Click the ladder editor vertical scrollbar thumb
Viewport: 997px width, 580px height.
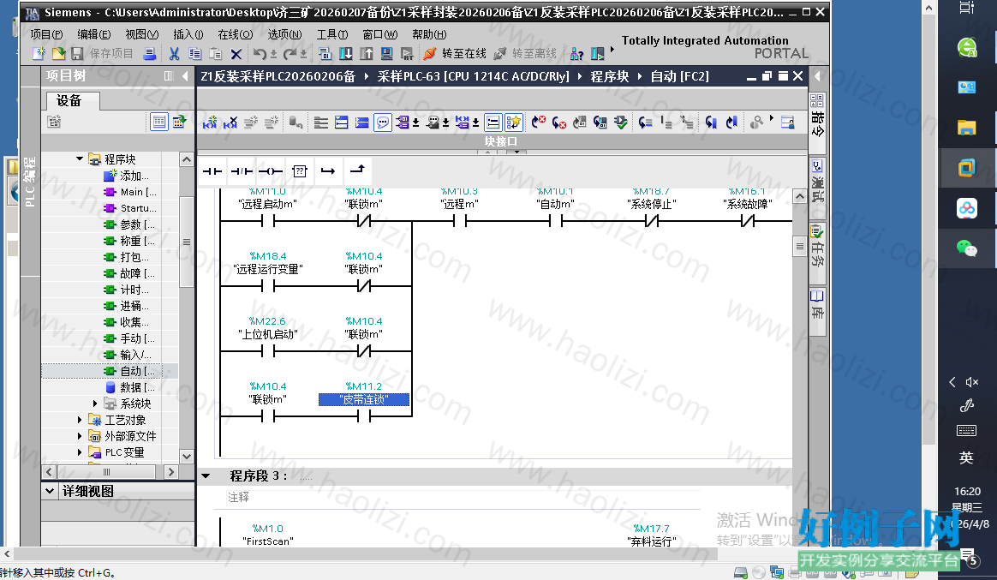[x=800, y=246]
